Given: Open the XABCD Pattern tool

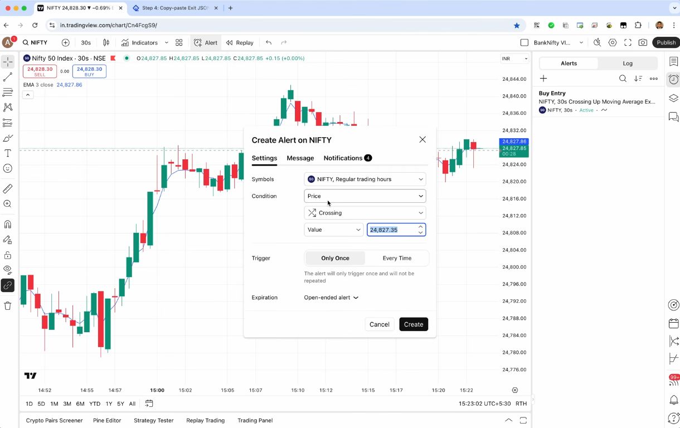Looking at the screenshot, I should point(8,108).
